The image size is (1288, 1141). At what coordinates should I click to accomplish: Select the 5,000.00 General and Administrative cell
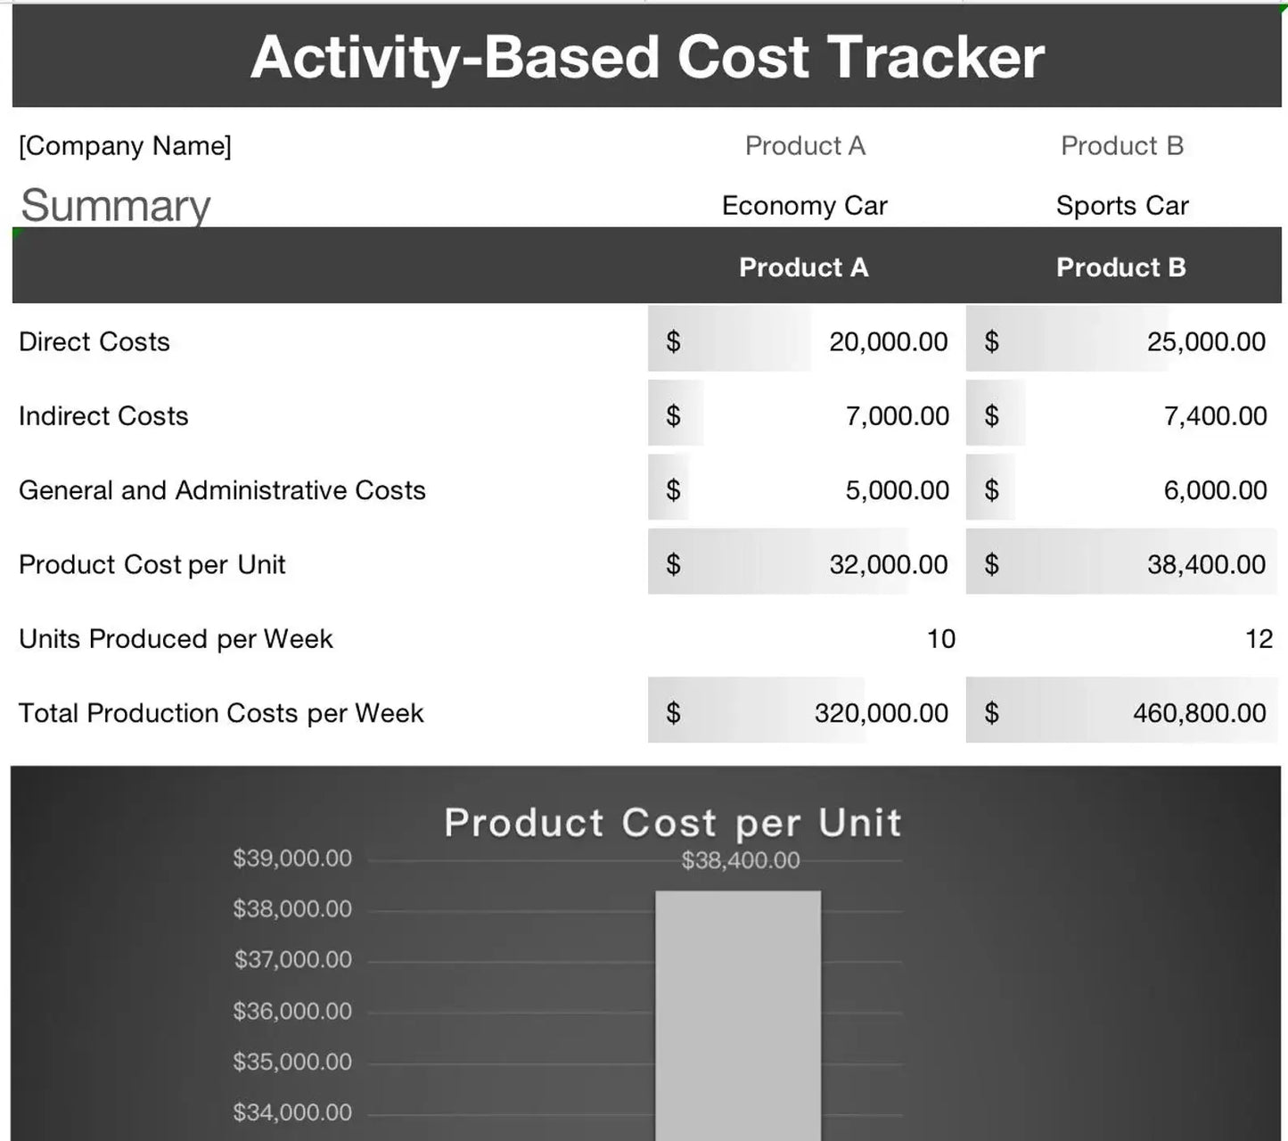[x=897, y=490]
